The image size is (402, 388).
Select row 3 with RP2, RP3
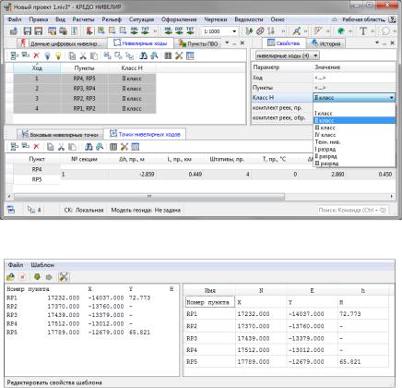click(x=85, y=99)
